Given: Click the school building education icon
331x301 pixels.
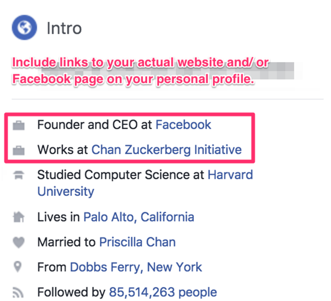Looking at the screenshot, I should 18,175.
